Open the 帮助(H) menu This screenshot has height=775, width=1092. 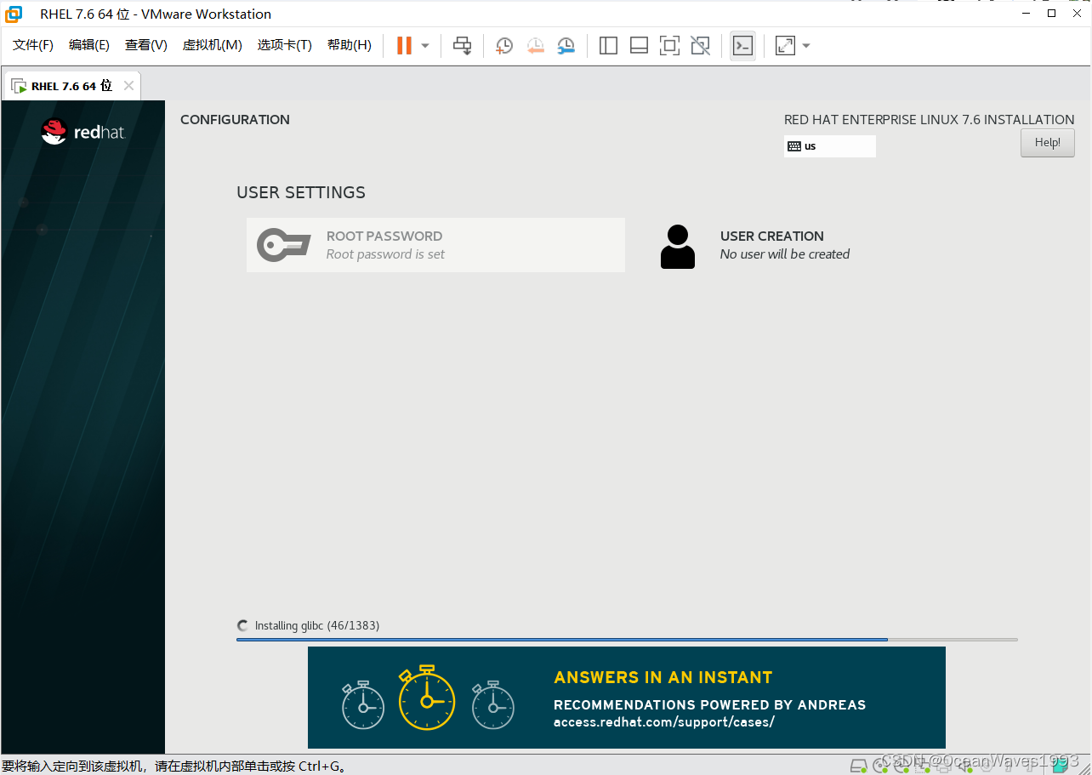tap(350, 45)
